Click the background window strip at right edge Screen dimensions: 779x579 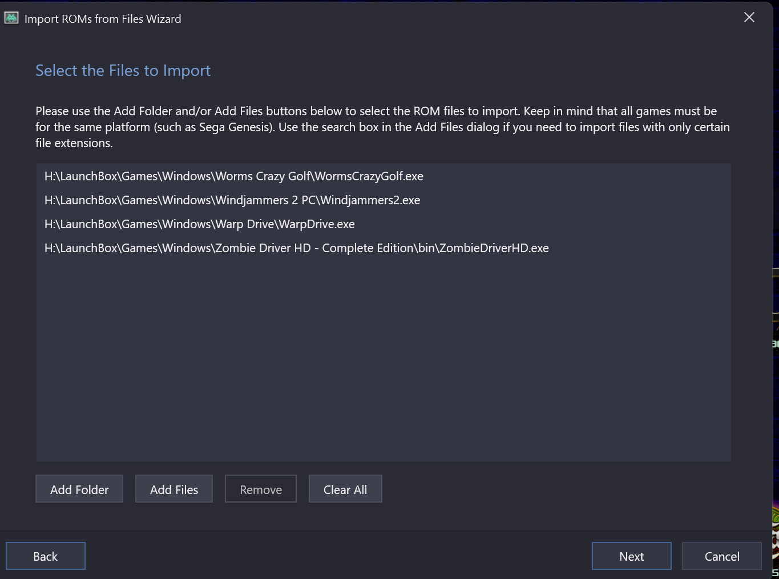pos(776,285)
